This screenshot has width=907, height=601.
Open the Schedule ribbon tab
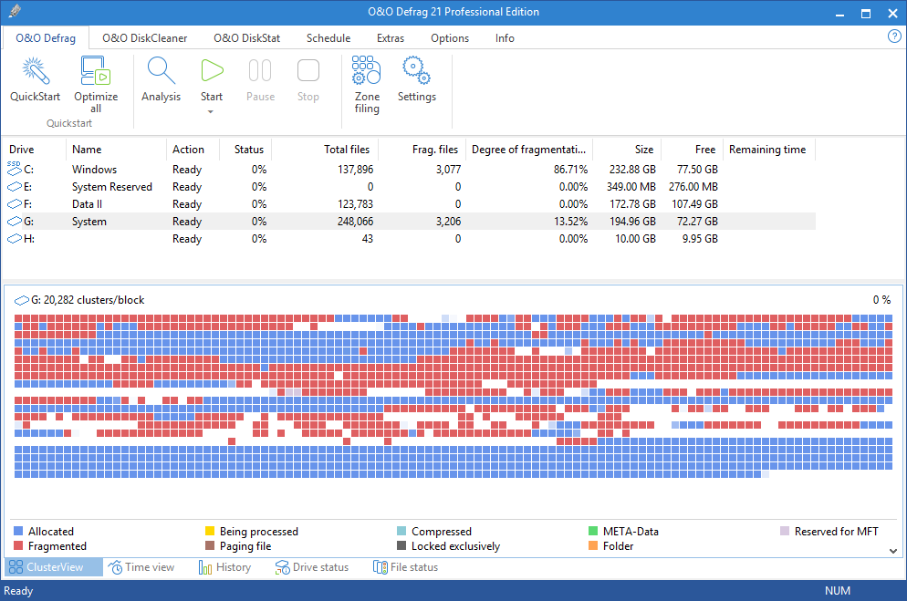pos(328,38)
